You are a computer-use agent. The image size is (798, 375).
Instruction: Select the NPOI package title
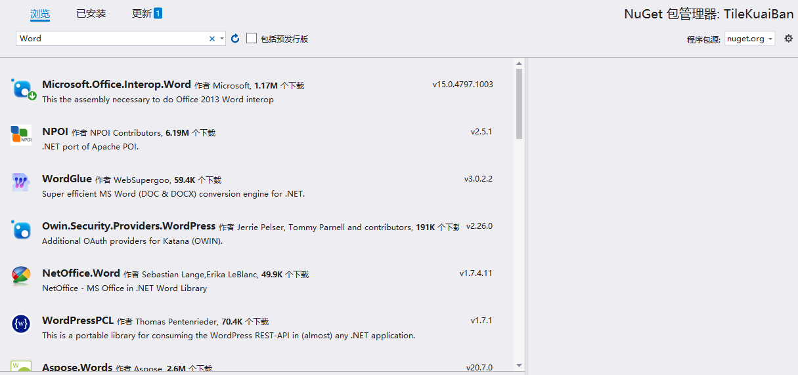point(55,132)
